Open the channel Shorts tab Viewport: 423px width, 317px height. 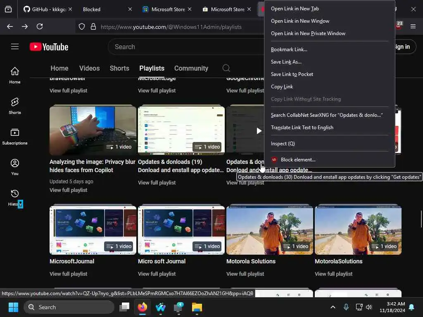[x=119, y=68]
